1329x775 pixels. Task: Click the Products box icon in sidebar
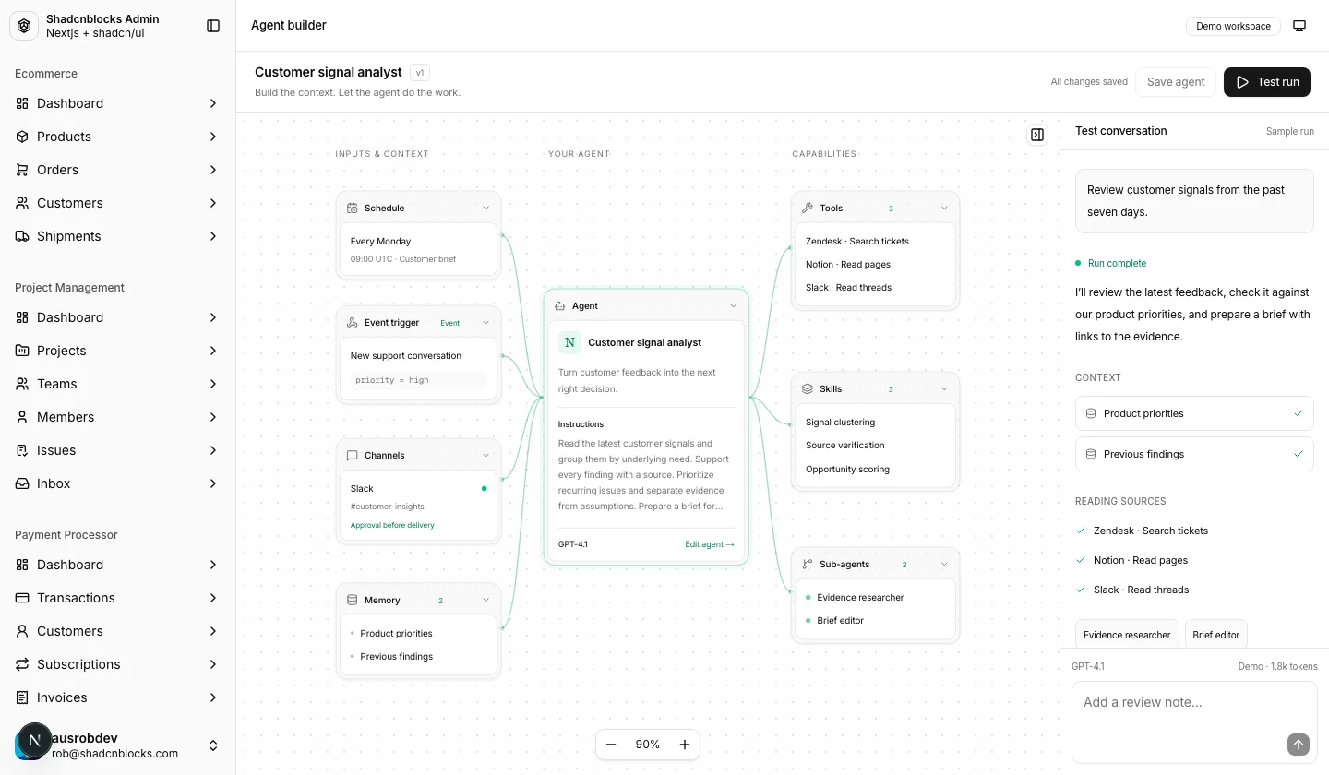[22, 137]
